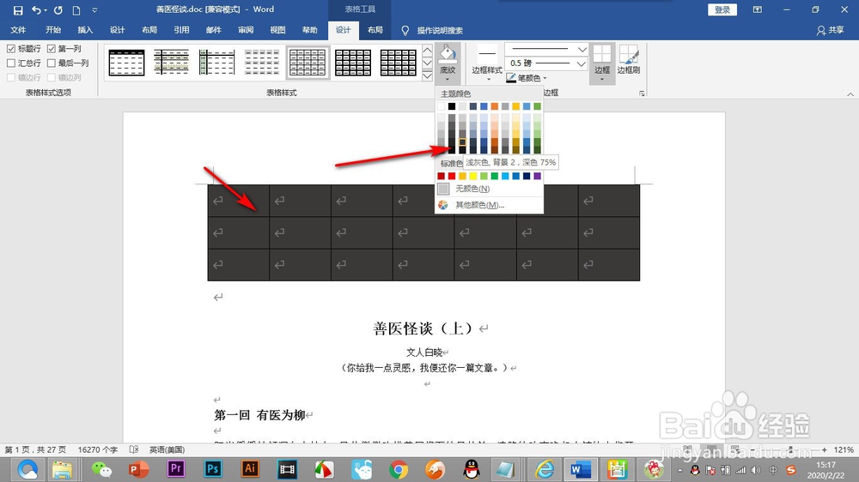Enable the 汇总行 total row checkbox
The width and height of the screenshot is (859, 482).
[x=11, y=63]
